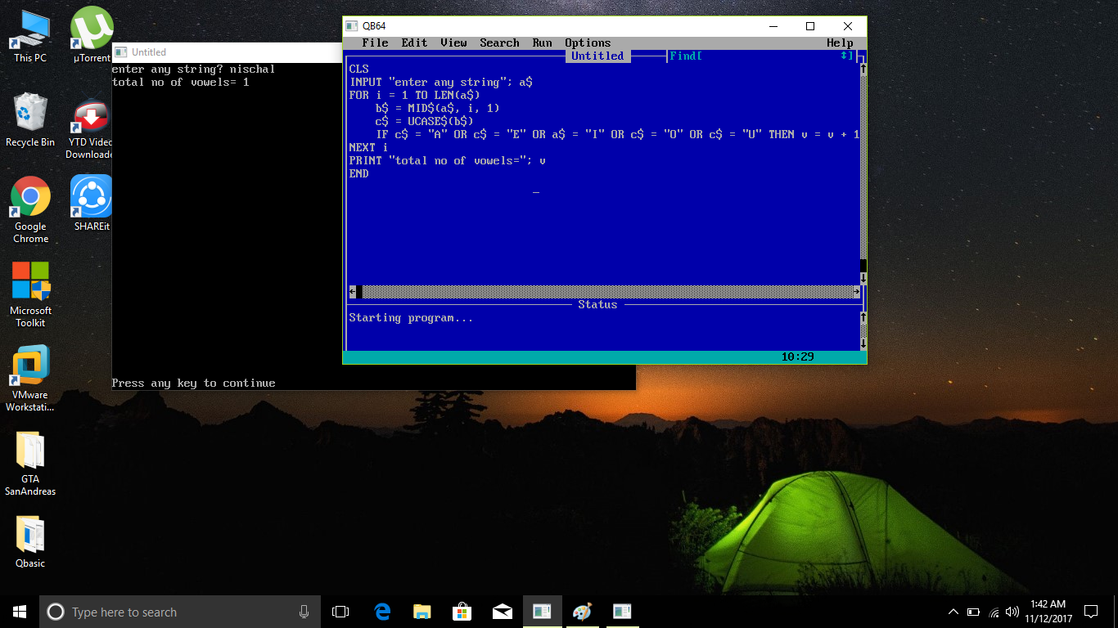
Task: Expand hidden icons in the system tray
Action: click(953, 612)
